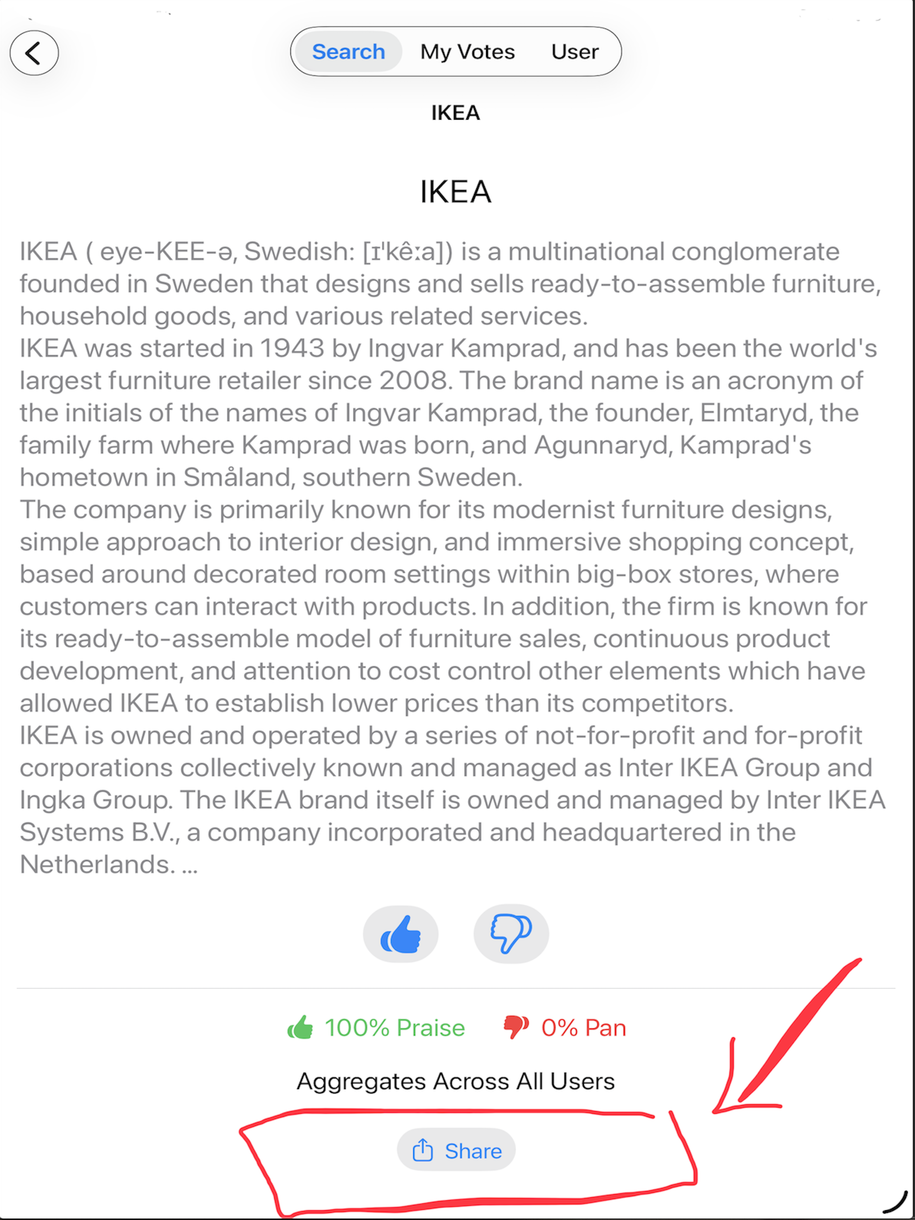Screen dimensions: 915x1220
Task: Click the small bold IKEA navigation title
Action: [455, 113]
